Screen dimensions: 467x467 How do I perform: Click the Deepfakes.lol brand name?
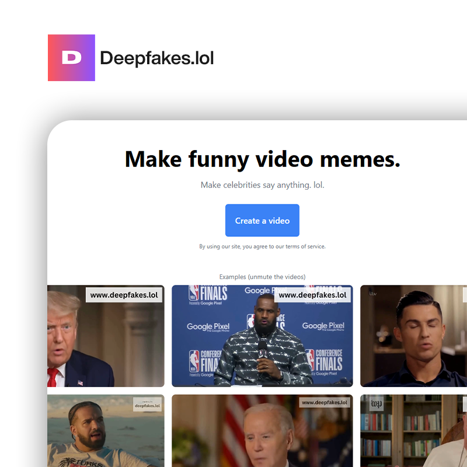[157, 58]
